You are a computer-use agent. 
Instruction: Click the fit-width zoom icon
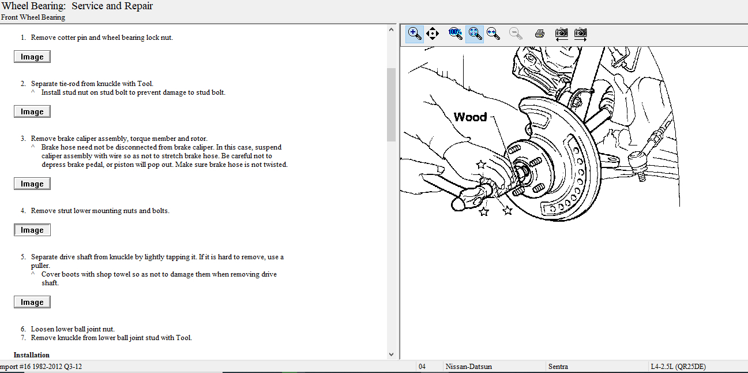pos(493,33)
